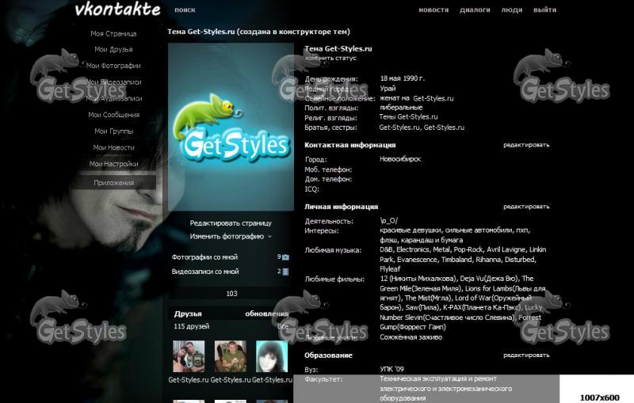Open the Get-Styles chameleon profile picture
Viewport: 634px width, 403px height.
click(231, 126)
